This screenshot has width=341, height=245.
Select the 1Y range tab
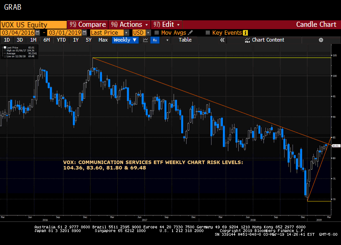click(x=76, y=40)
